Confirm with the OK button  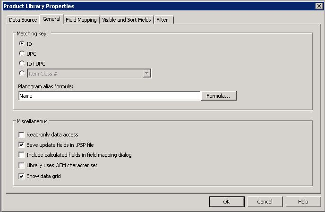227,202
